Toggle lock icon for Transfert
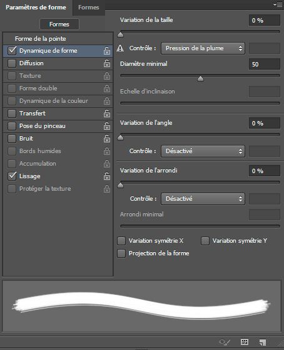The image size is (284, 350). pyautogui.click(x=107, y=113)
